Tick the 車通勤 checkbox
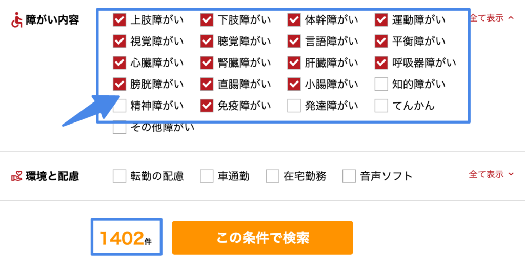This screenshot has height=267, width=525. pyautogui.click(x=207, y=176)
